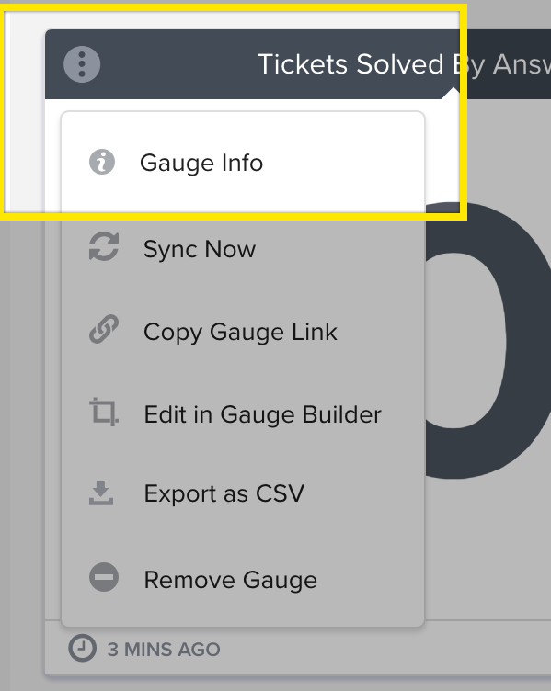Screen dimensions: 551x691
Task: Click the chain-link icon for Copy Gauge Link
Action: point(104,329)
